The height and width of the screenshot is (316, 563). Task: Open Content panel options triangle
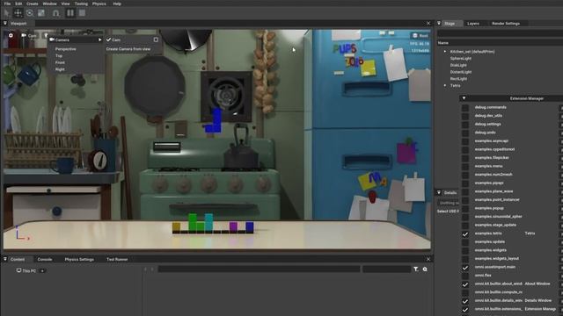5,259
